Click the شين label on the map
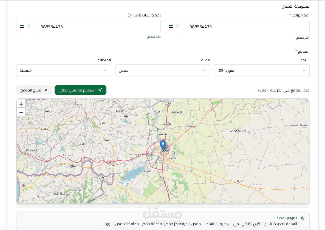Viewport: 325px width, 230px height. click(x=106, y=140)
